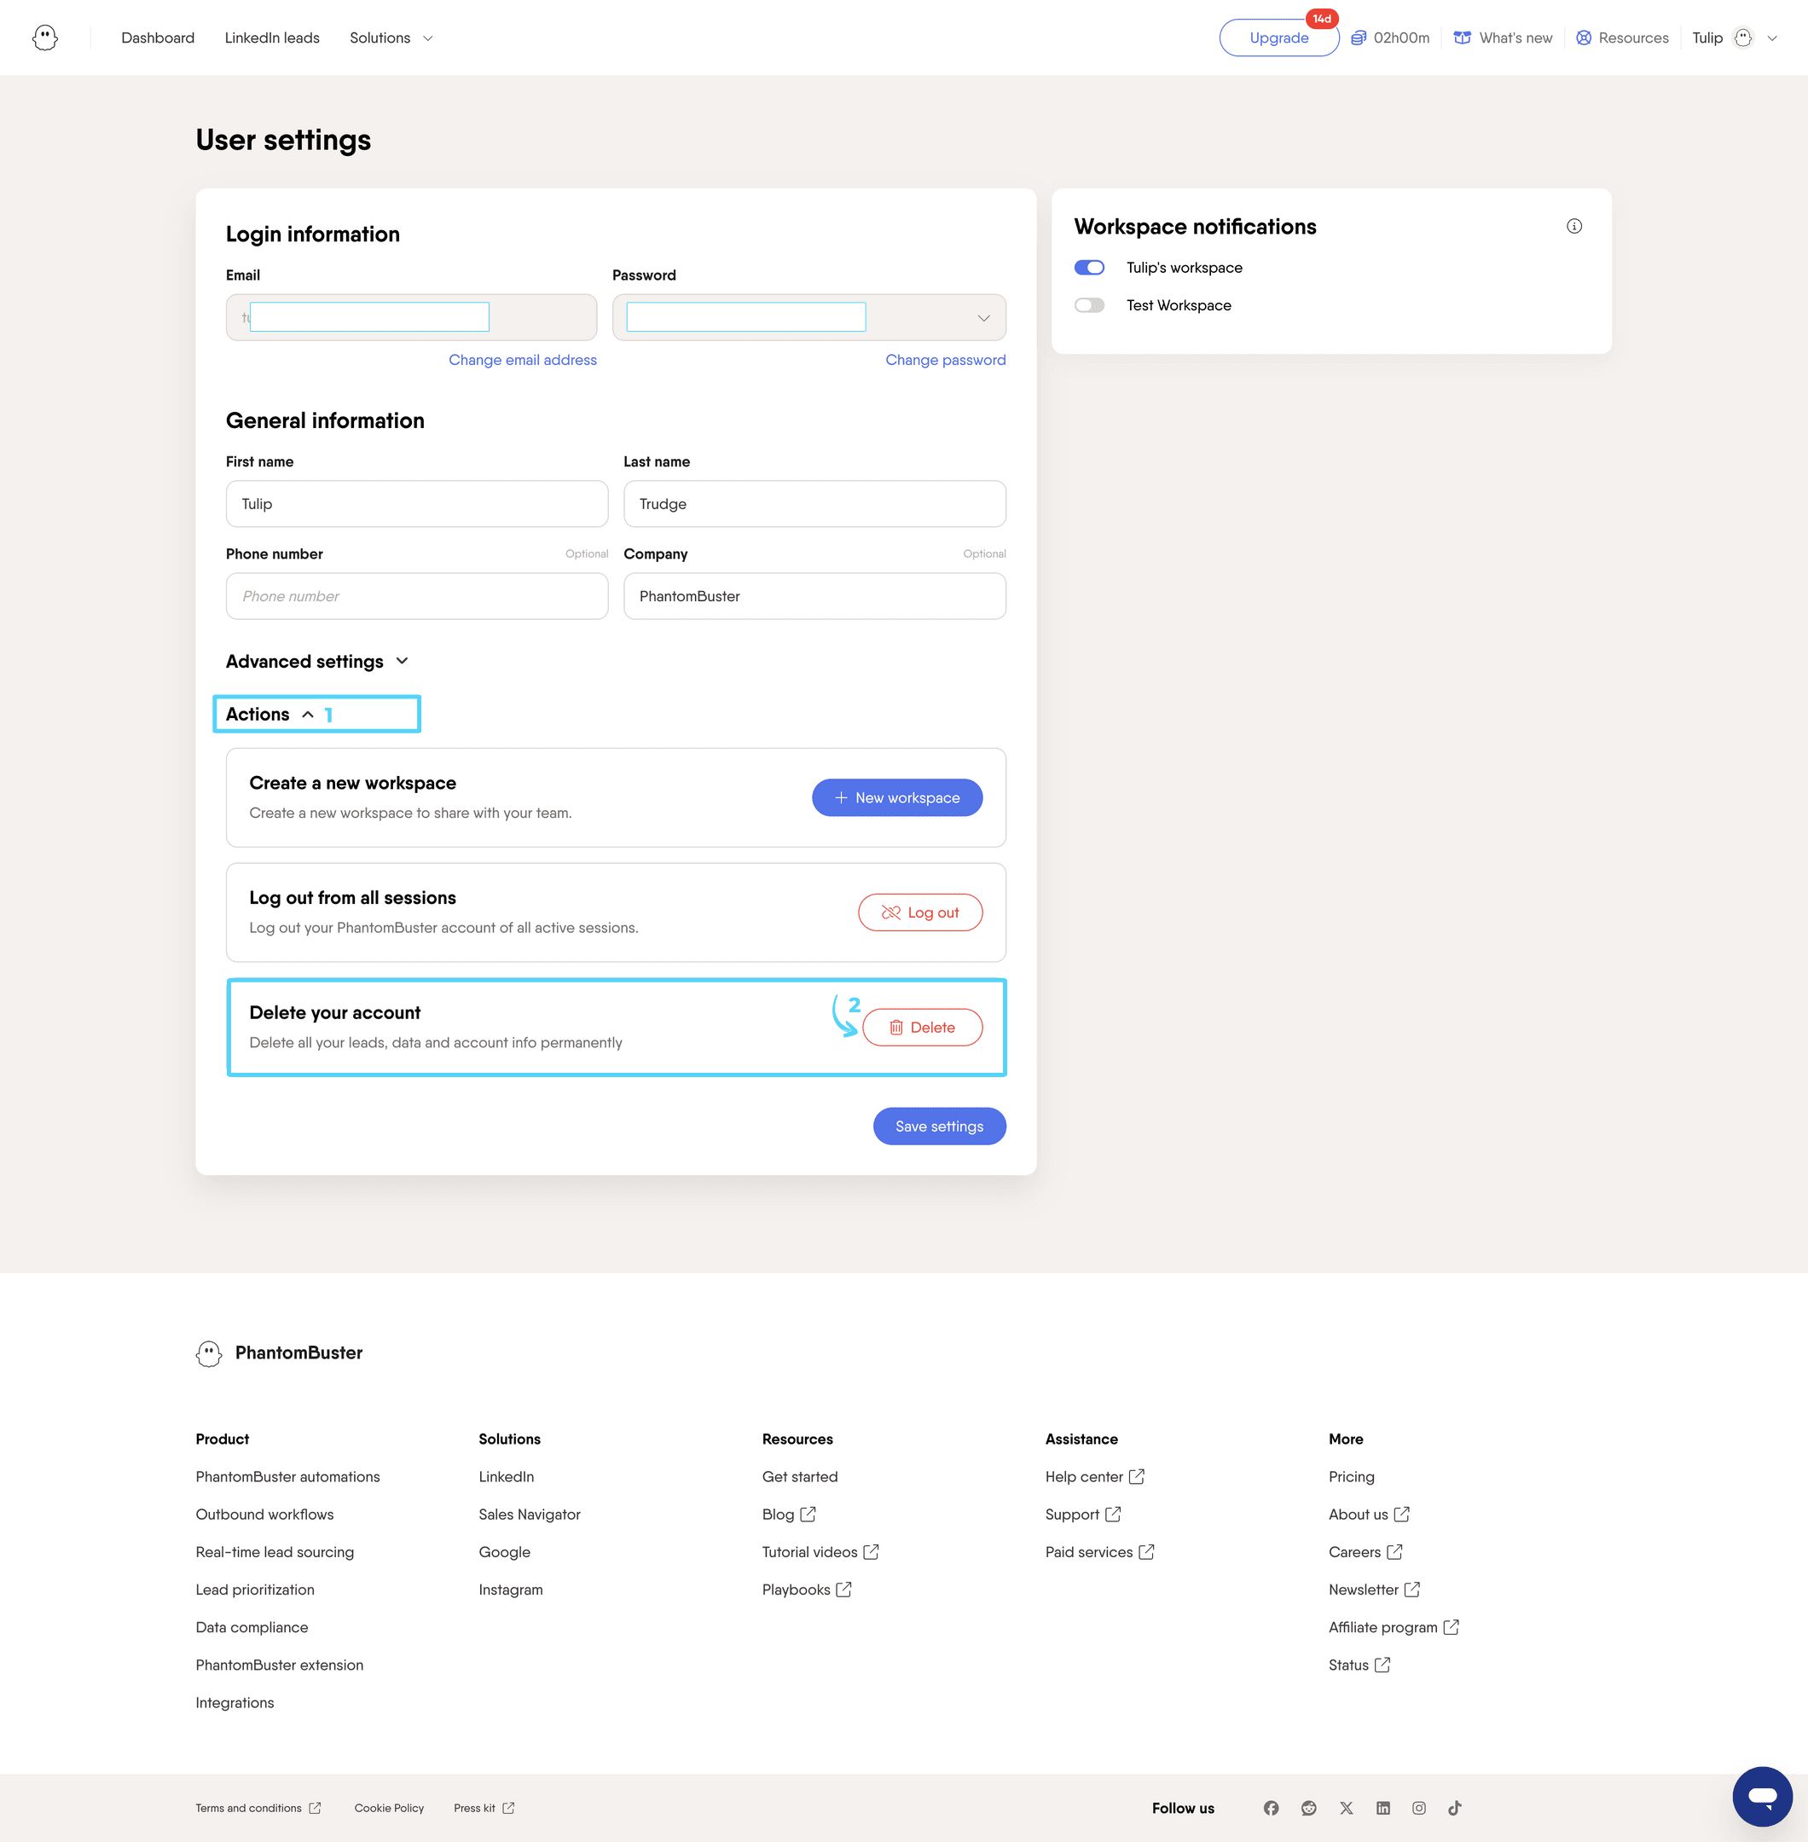Open Press kit link

(x=484, y=1808)
